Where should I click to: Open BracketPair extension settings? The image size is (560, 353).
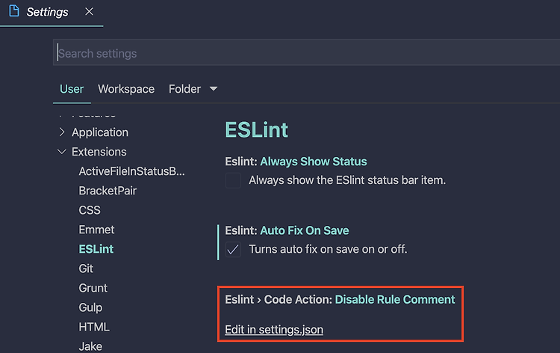pos(108,191)
